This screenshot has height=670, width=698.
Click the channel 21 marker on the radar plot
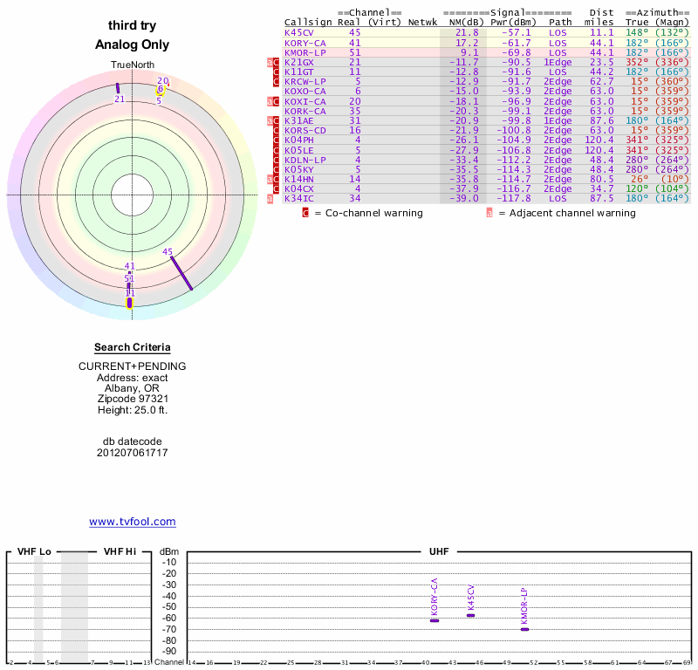coord(118,88)
